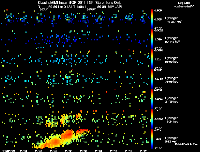Select the 35-55 keV panel at 22:46
Screen dimensions: 200x152
53,79
